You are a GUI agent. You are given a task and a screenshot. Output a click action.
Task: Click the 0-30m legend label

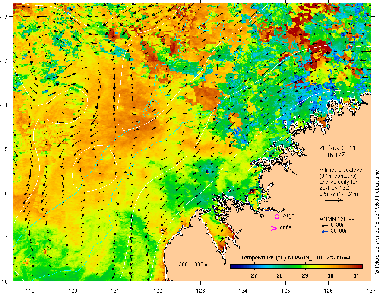pyautogui.click(x=338, y=225)
